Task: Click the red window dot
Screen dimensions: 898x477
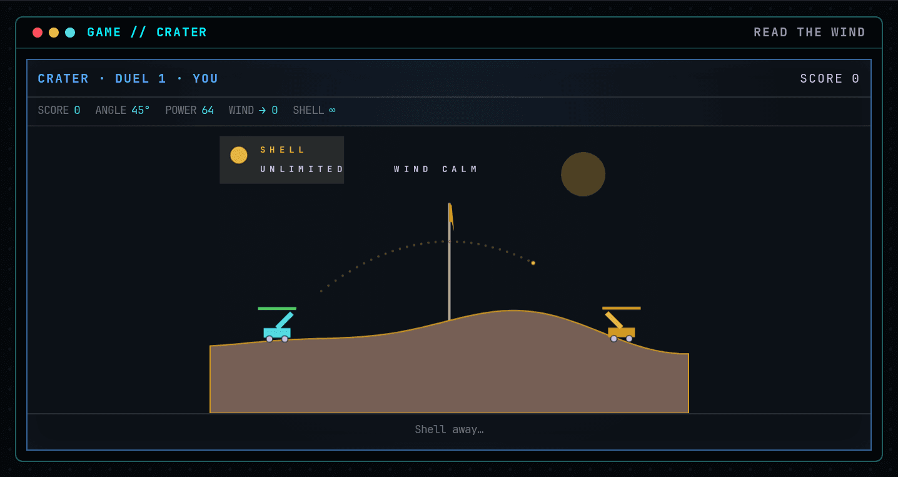Action: 38,33
